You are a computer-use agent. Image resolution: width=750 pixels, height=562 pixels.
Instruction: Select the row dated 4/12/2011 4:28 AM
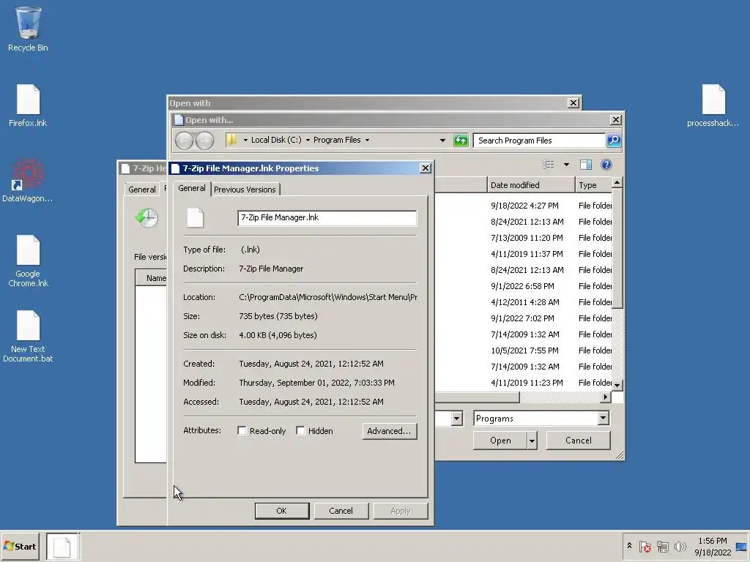[523, 302]
